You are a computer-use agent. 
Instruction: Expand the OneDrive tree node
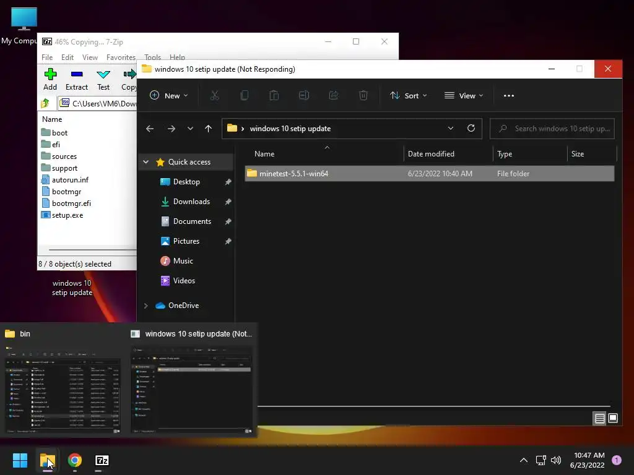[145, 306]
